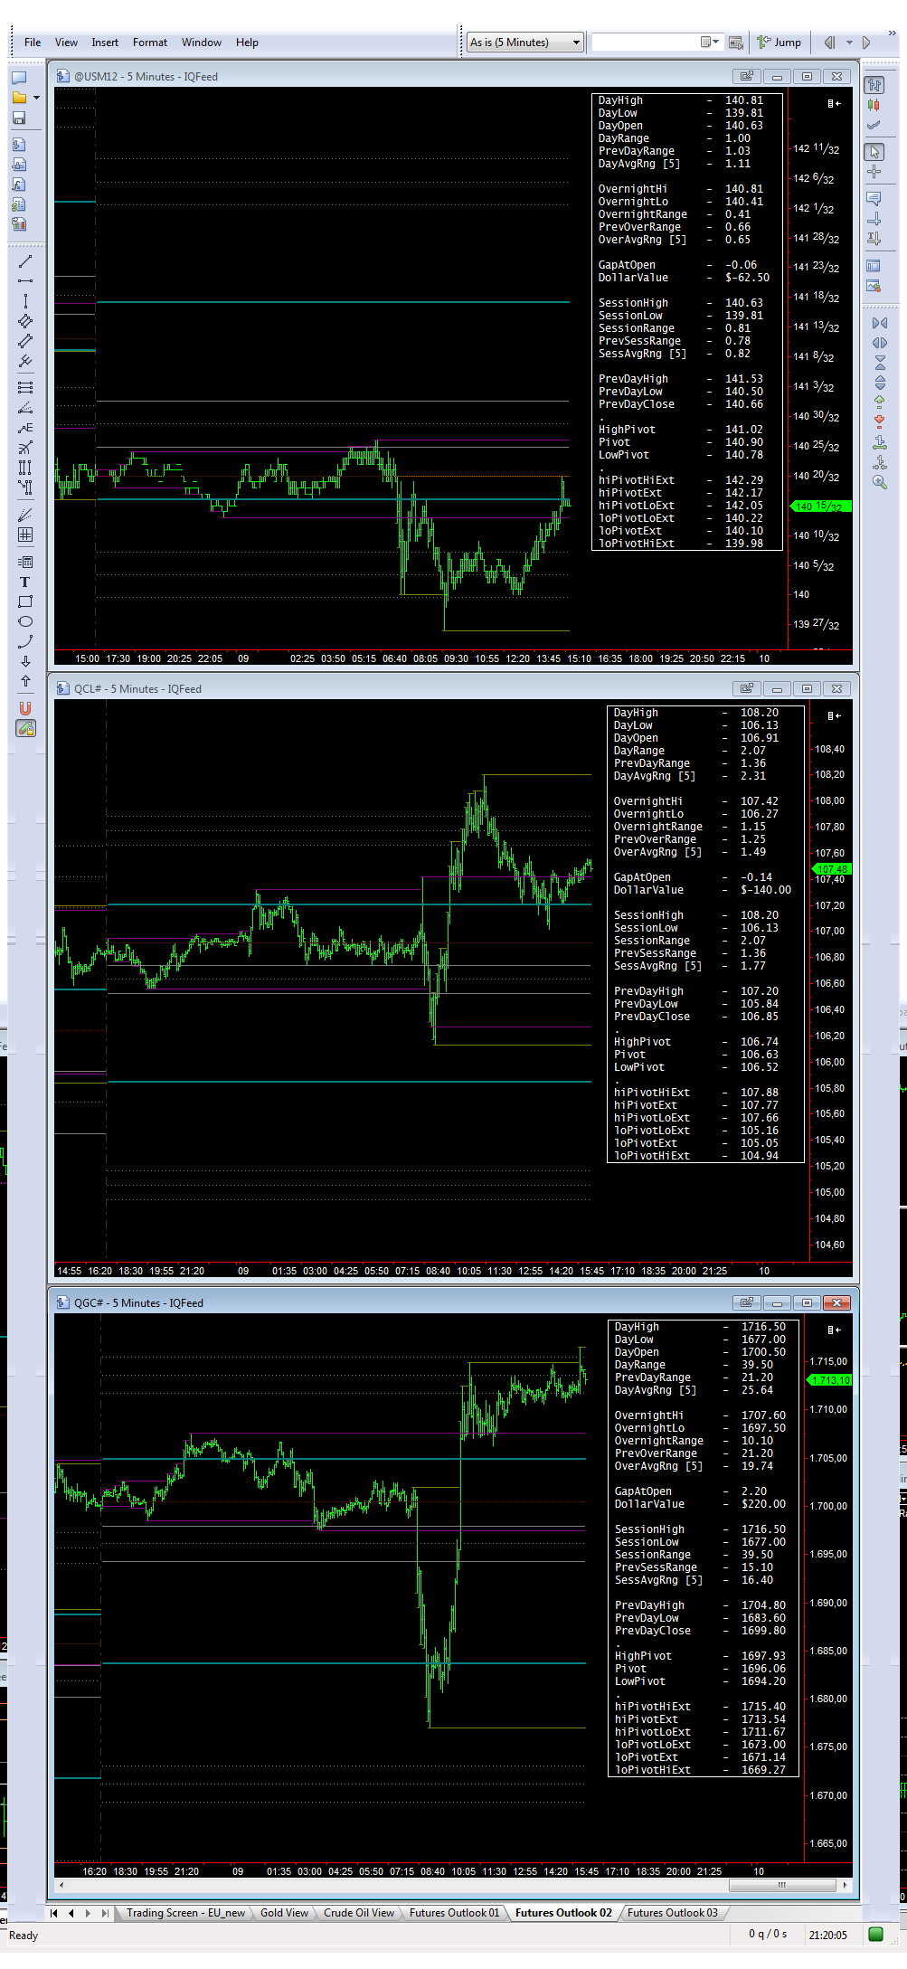Select the arrow up drawing tool

click(x=24, y=681)
